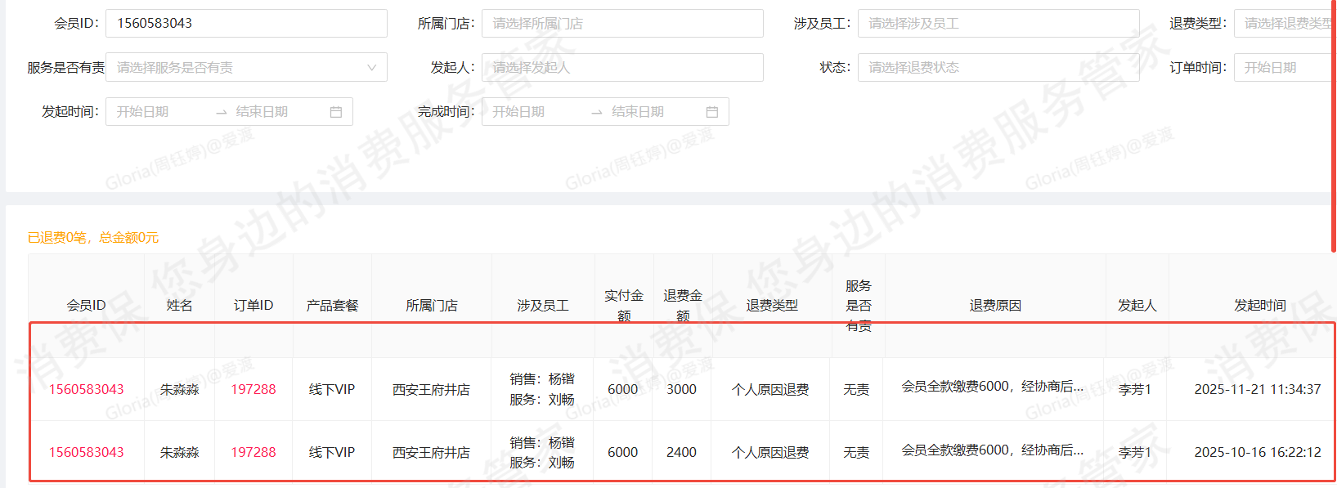Viewport: 1337px width, 488px height.
Task: Open order 197288 link in first row
Action: point(253,389)
